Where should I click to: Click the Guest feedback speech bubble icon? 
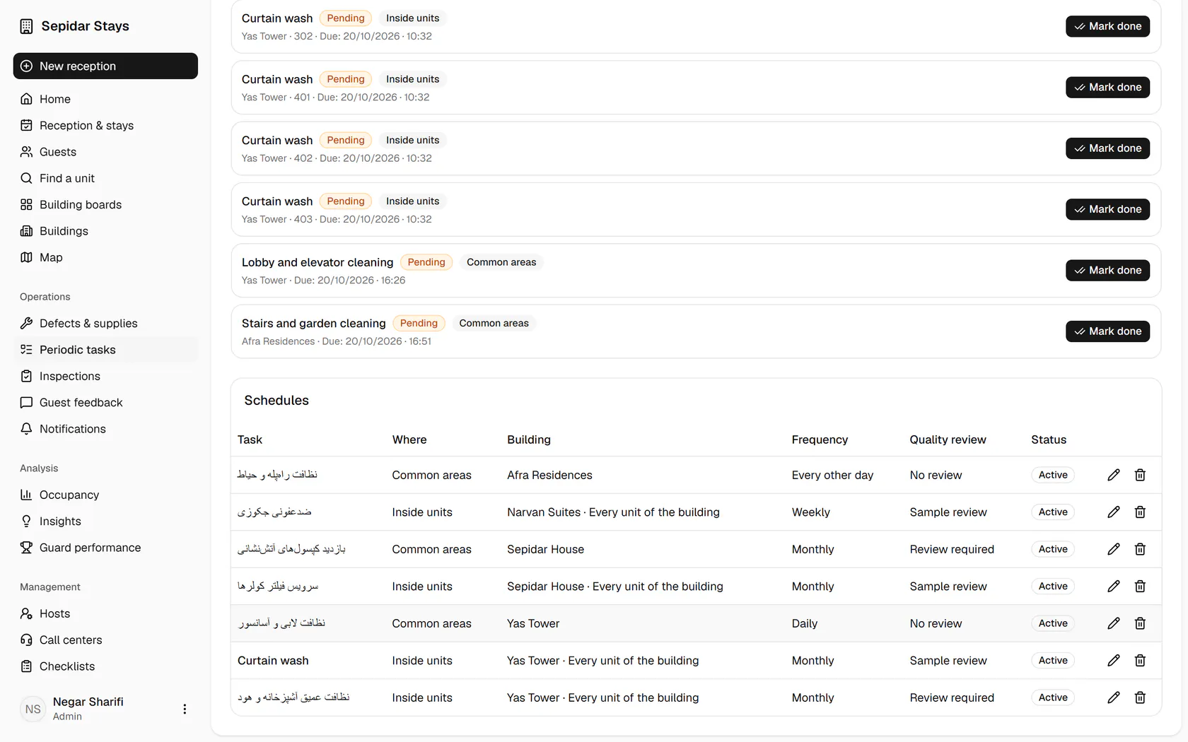coord(26,402)
